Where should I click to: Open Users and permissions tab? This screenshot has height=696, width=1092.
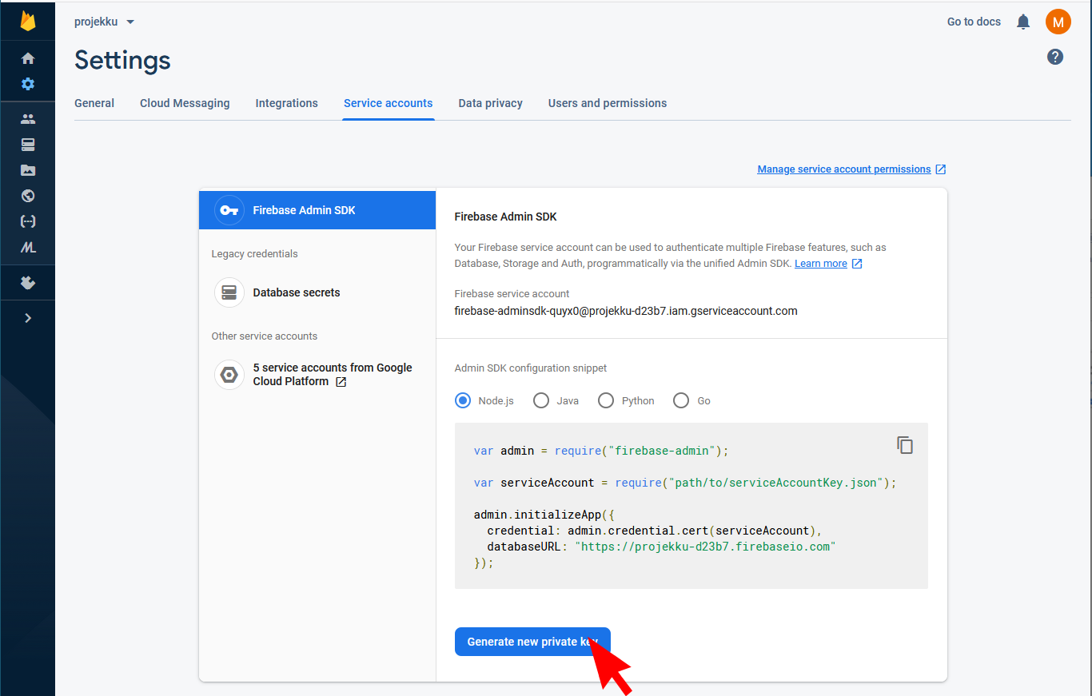[x=608, y=103]
